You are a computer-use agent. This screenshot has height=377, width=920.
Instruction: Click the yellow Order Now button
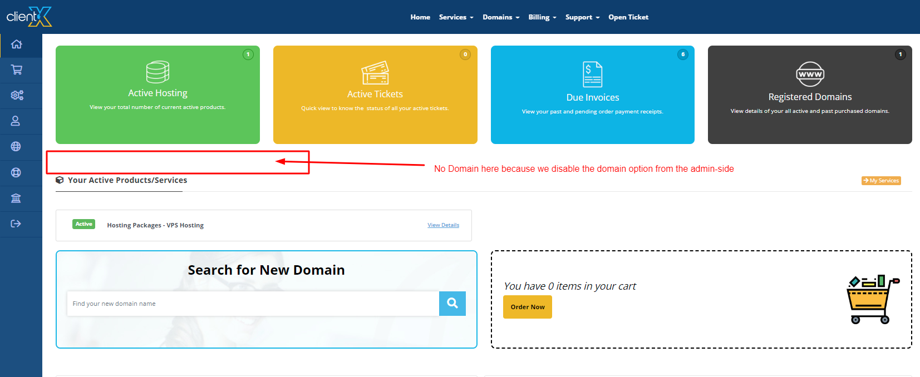[528, 307]
